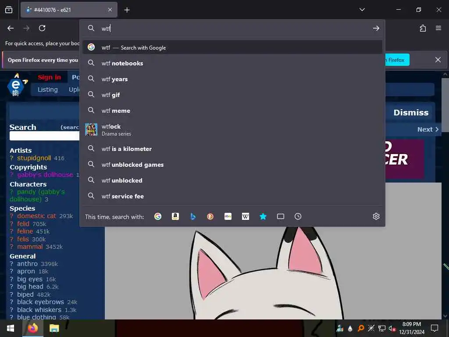Click the wiki '?' beside anthro
The height and width of the screenshot is (337, 449).
[12, 264]
